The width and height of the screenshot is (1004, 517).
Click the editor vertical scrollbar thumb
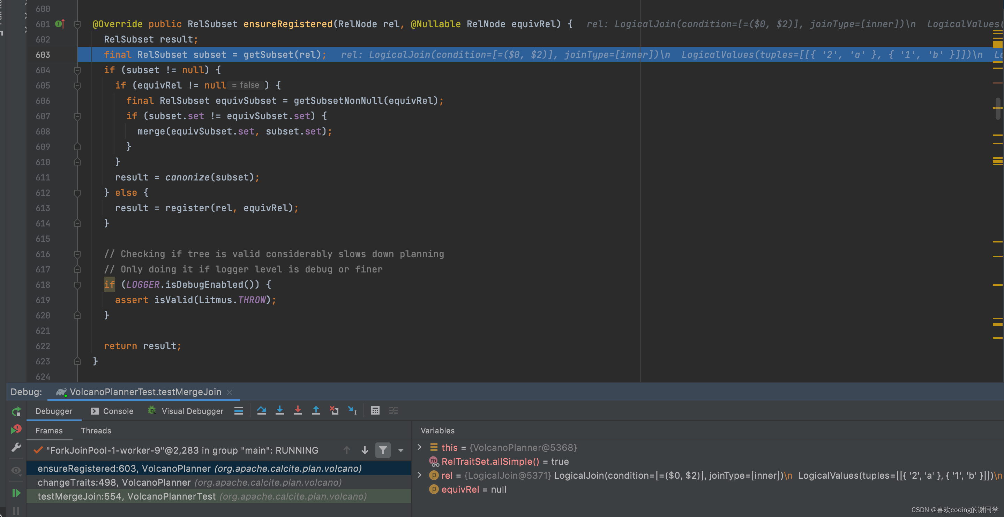click(997, 108)
